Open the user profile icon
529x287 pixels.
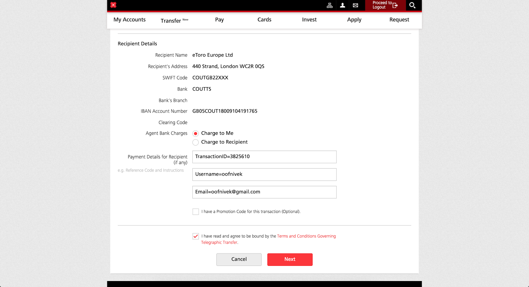[x=343, y=5]
